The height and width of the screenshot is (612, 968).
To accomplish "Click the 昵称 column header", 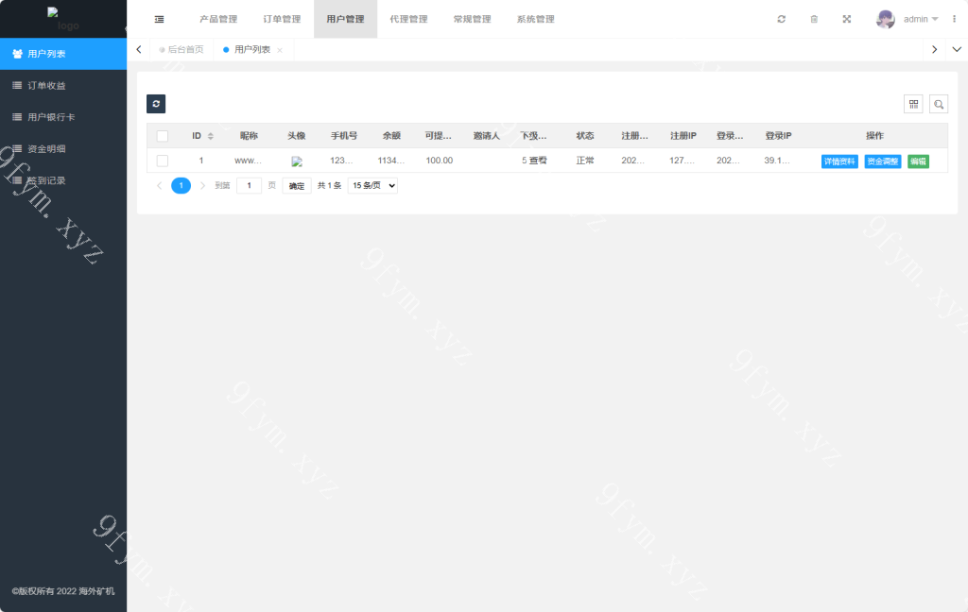I will tap(249, 136).
